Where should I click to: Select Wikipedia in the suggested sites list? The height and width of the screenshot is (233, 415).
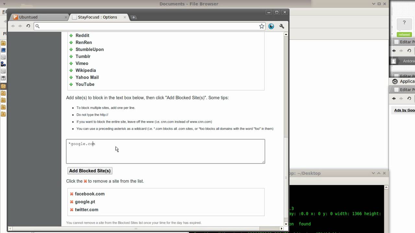click(x=86, y=70)
